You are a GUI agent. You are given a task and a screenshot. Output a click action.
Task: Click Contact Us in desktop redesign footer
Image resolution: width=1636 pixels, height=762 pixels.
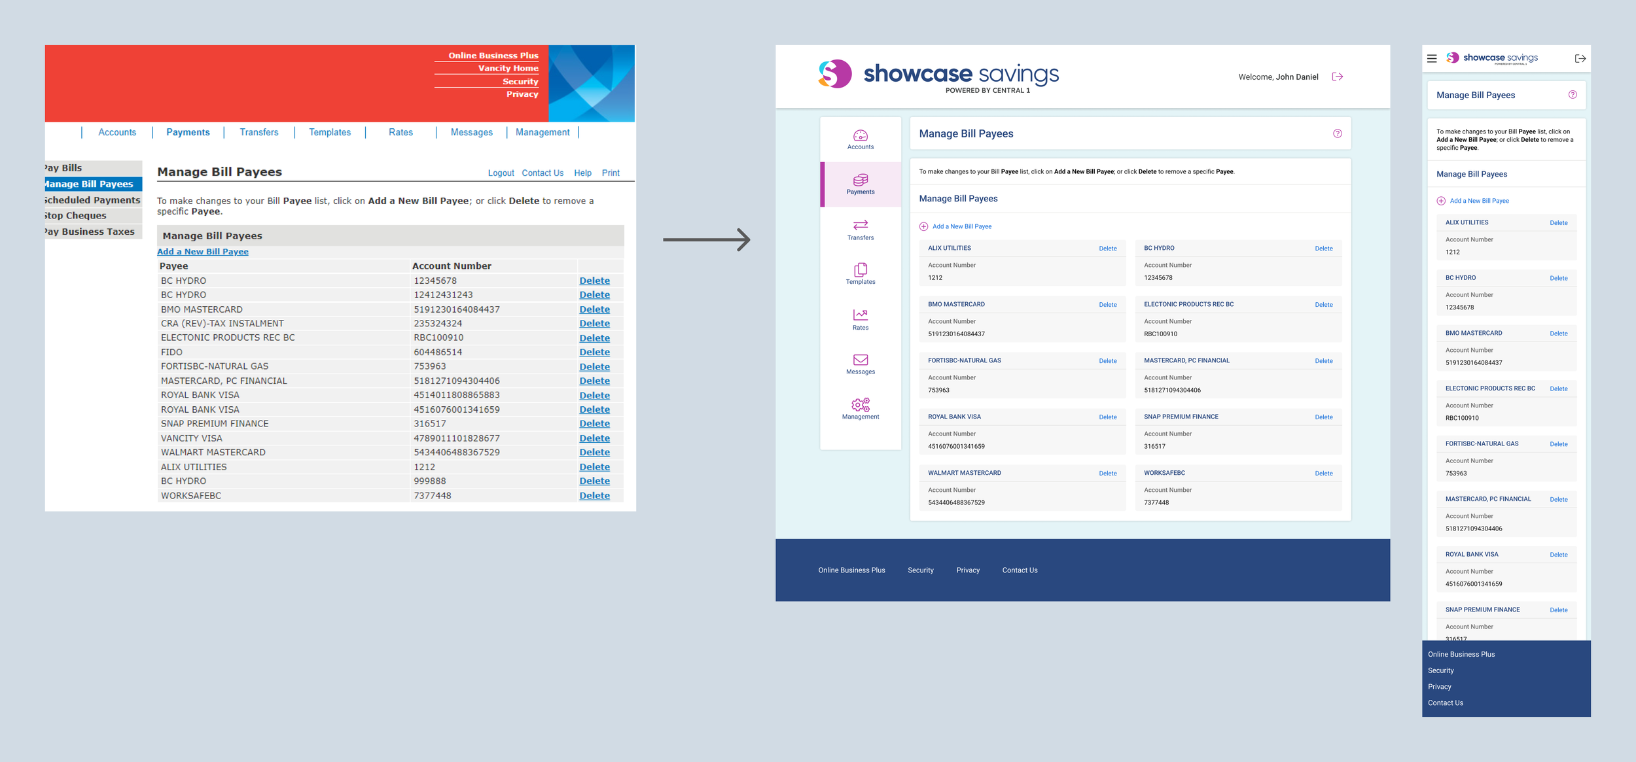(1020, 570)
